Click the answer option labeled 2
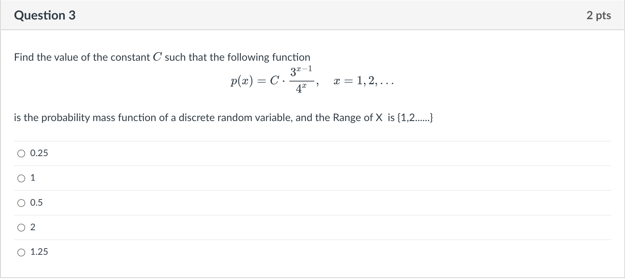This screenshot has height=279, width=625. coord(33,227)
